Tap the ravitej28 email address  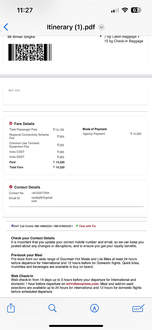(x=42, y=198)
